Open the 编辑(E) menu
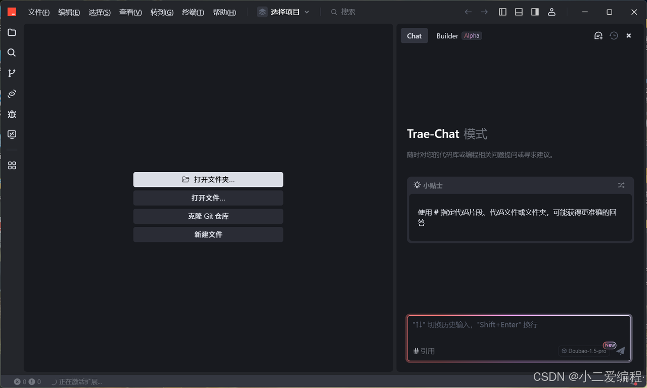This screenshot has width=647, height=388. point(69,12)
